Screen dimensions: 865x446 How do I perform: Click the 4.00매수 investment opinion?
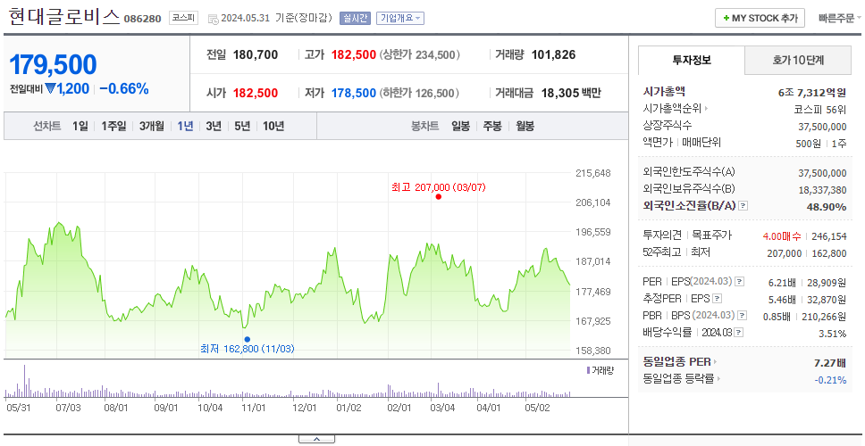point(782,236)
